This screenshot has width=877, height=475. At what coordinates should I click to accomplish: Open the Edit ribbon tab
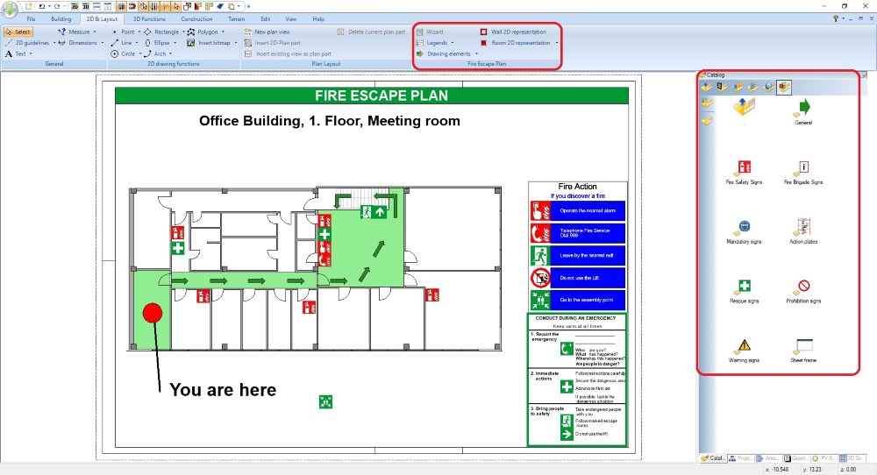(265, 19)
